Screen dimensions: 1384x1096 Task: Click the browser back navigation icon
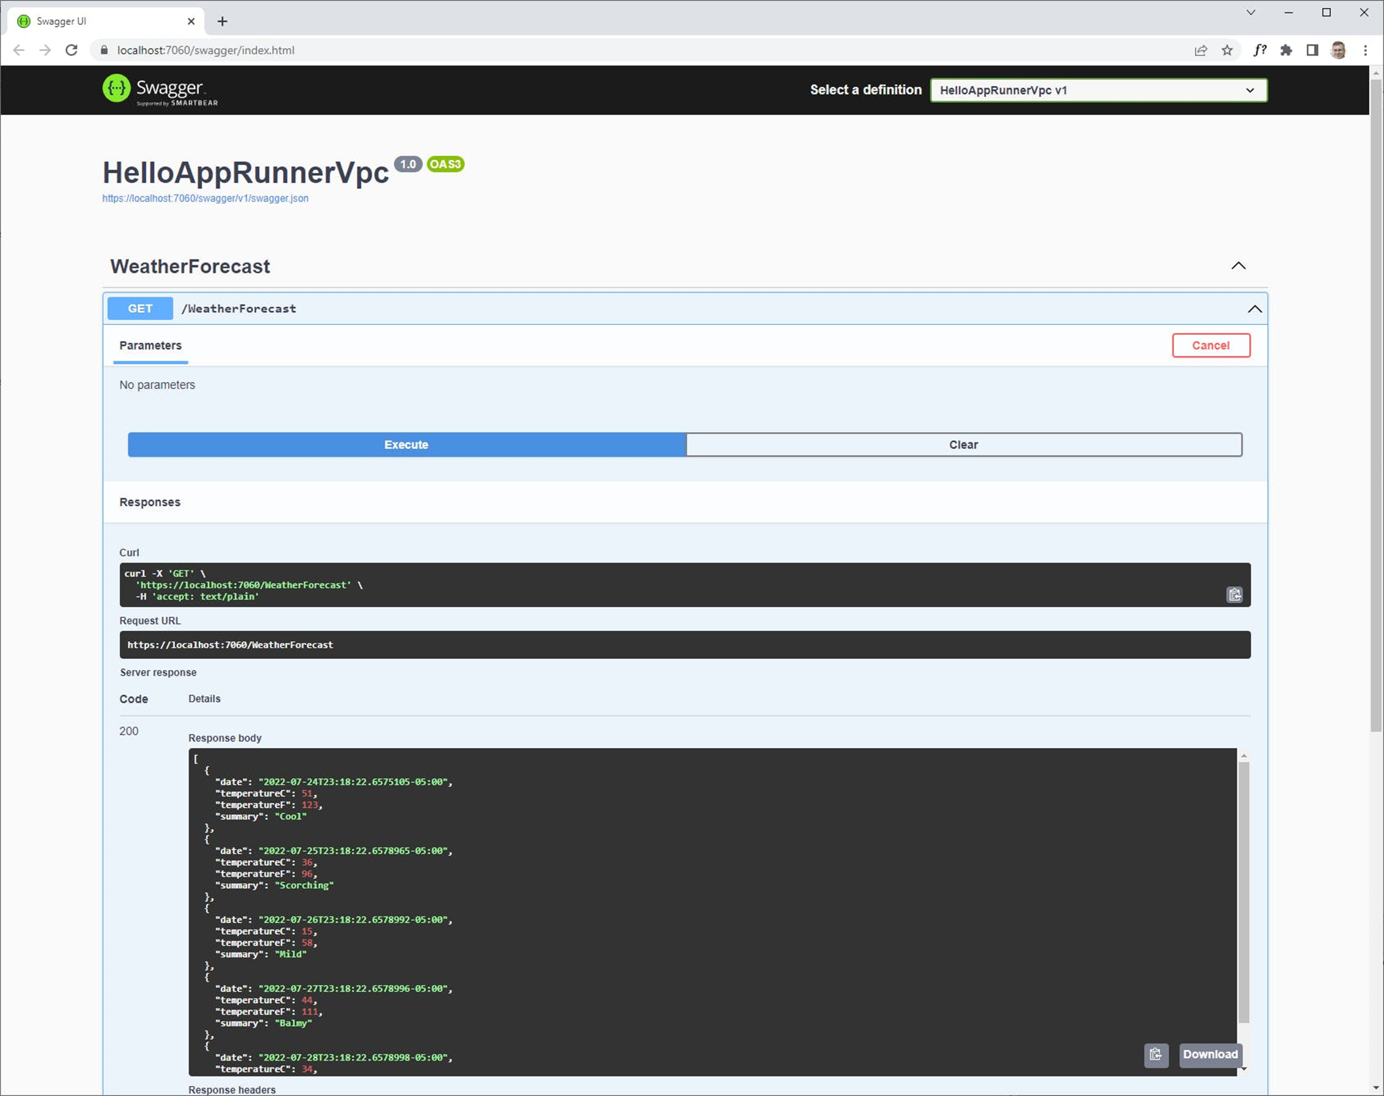click(19, 49)
